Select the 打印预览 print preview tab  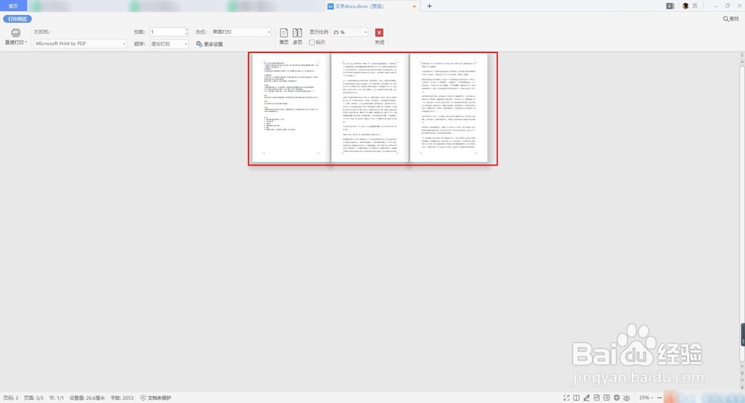[18, 19]
